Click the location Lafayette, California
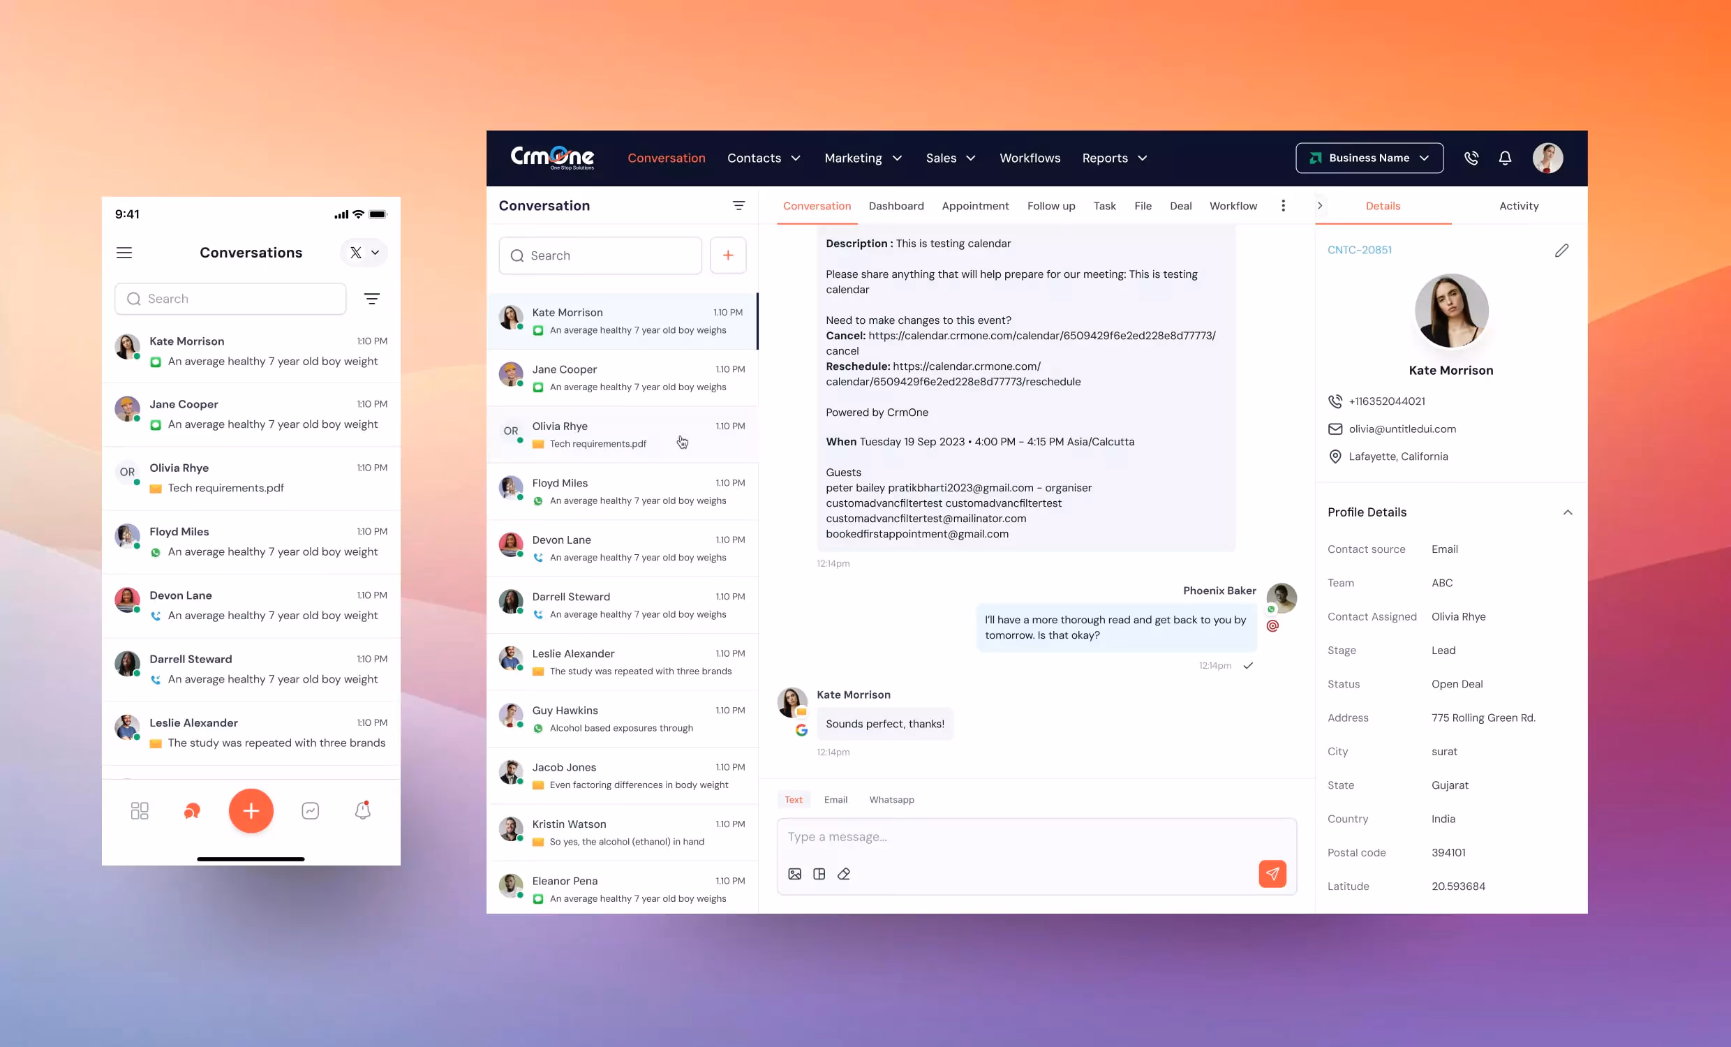The height and width of the screenshot is (1047, 1731). [1397, 456]
